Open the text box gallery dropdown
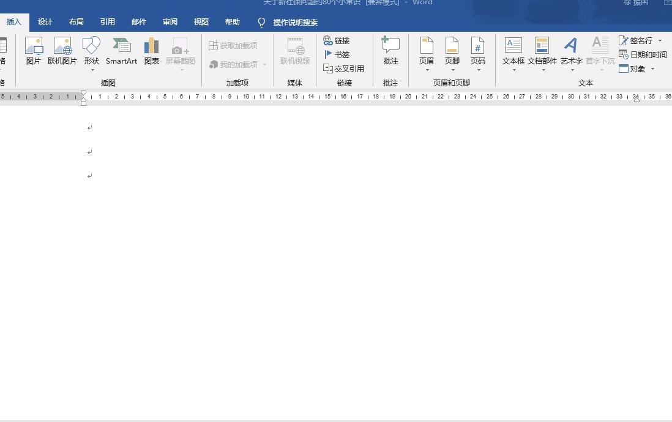 click(x=513, y=69)
